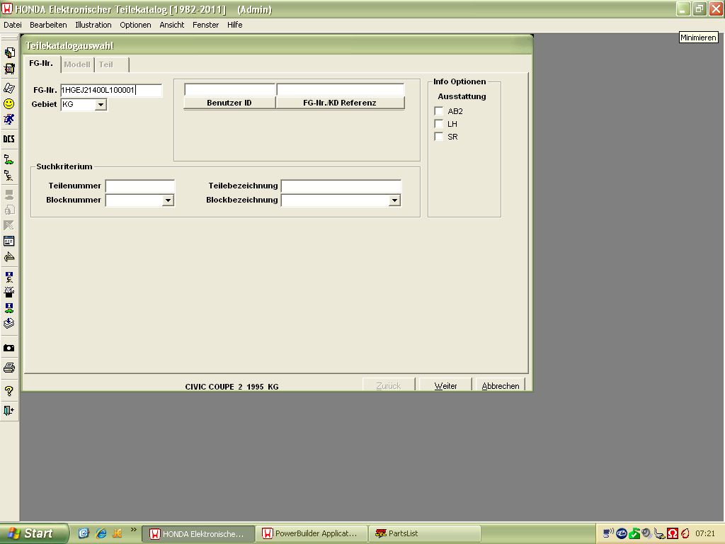
Task: Open the Hilfe menu
Action: point(234,25)
